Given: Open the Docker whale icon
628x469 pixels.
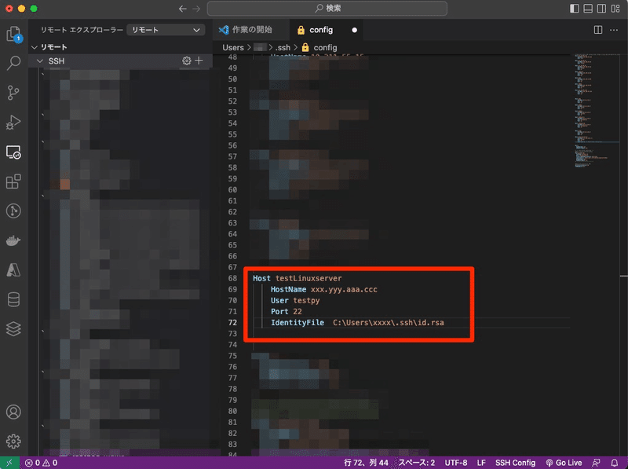Looking at the screenshot, I should [13, 240].
